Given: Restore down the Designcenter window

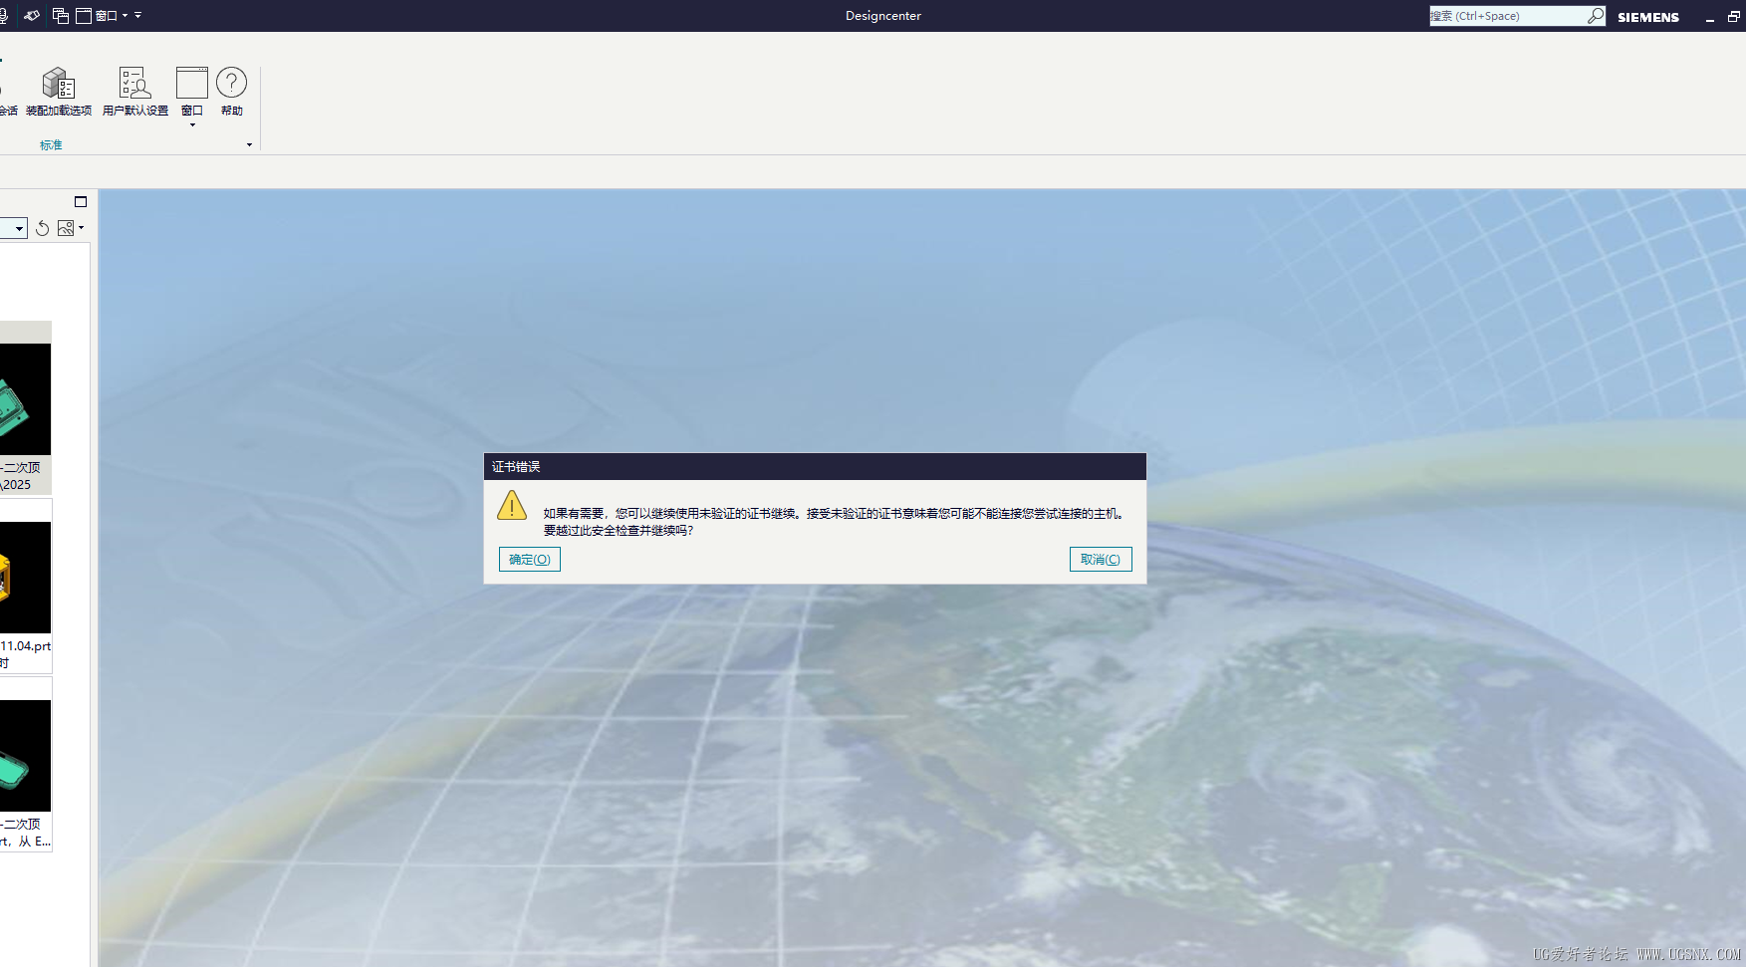Looking at the screenshot, I should click(x=1734, y=17).
